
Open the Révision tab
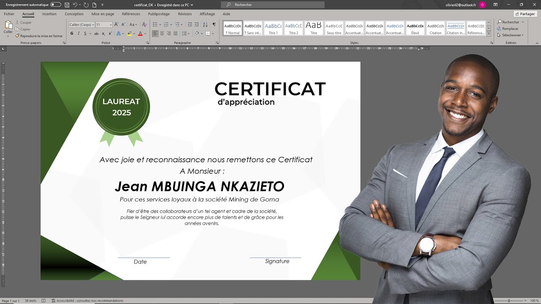click(x=185, y=14)
